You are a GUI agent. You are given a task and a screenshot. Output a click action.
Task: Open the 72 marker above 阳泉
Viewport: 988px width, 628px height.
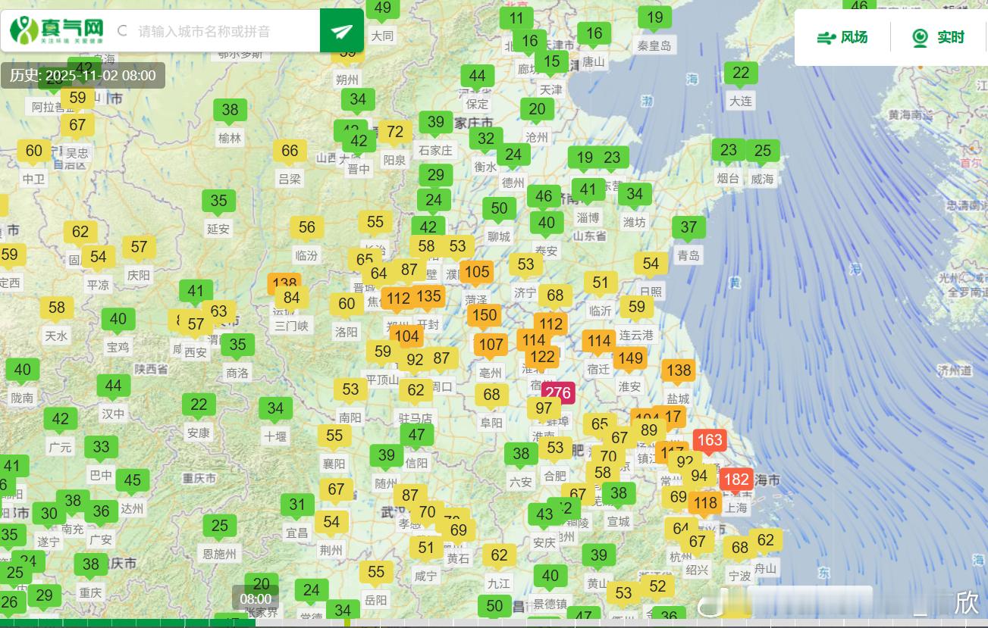395,133
